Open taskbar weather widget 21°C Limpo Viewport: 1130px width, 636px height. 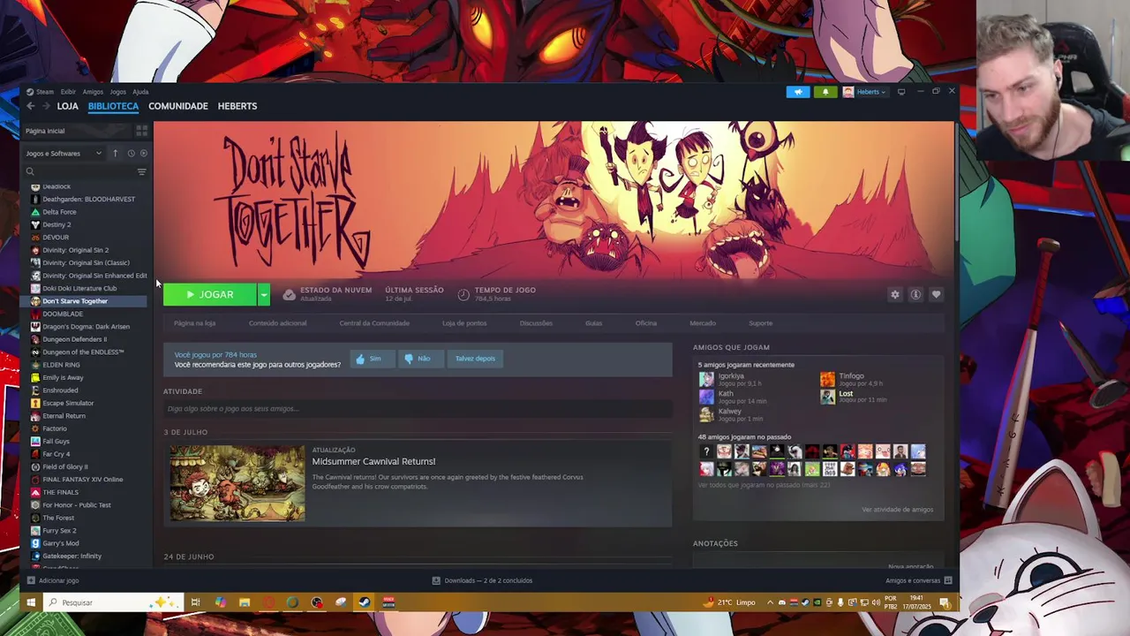[x=731, y=602]
